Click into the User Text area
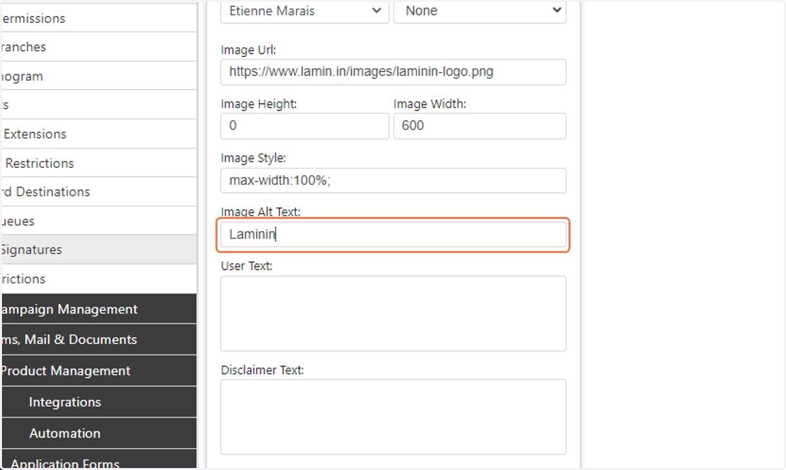 pyautogui.click(x=393, y=313)
